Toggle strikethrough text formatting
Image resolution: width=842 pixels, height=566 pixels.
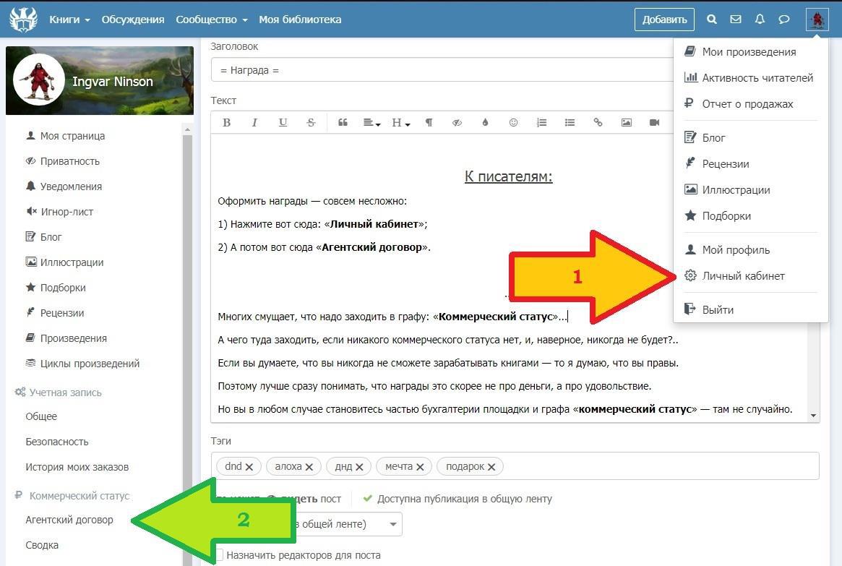click(311, 123)
